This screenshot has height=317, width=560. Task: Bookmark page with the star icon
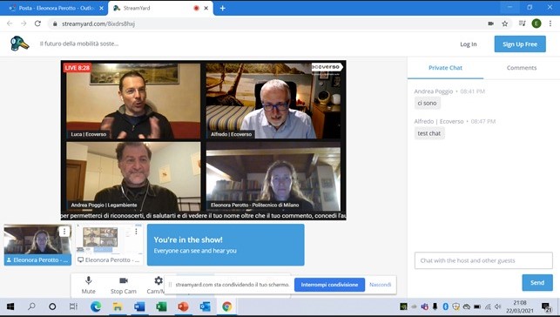(x=504, y=24)
